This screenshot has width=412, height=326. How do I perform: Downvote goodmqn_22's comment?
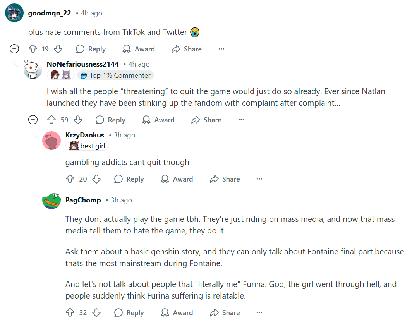point(58,49)
